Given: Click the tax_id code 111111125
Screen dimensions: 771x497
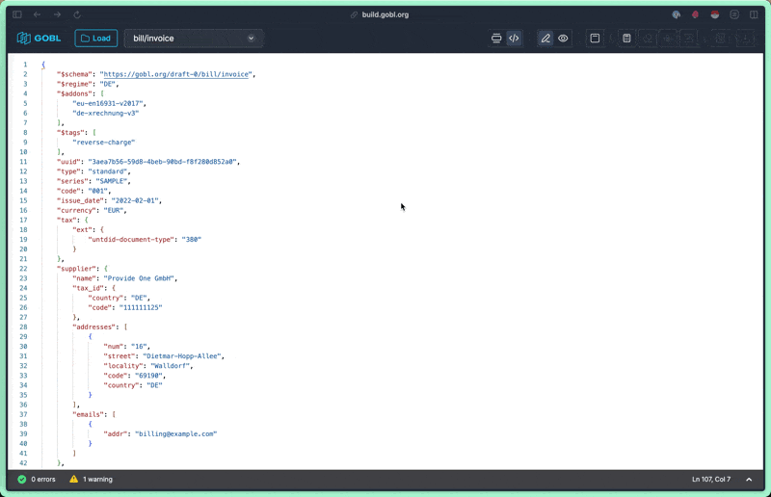Looking at the screenshot, I should 141,308.
